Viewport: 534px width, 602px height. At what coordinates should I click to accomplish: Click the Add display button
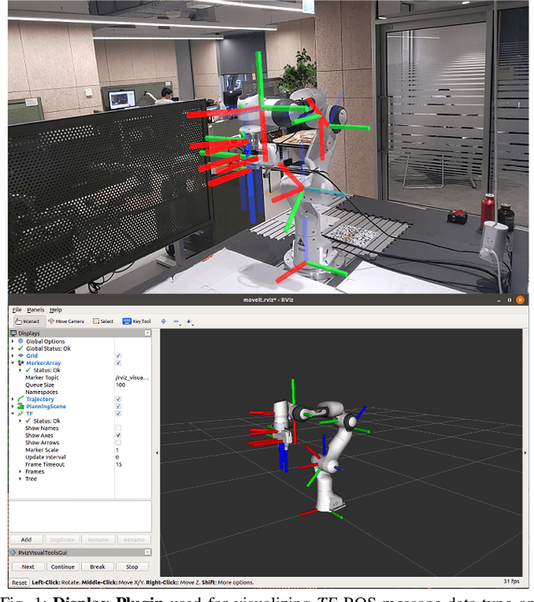[27, 539]
